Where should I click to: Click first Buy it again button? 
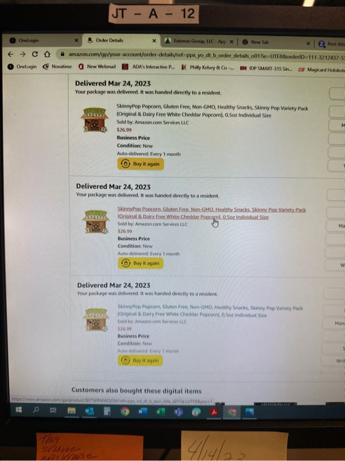pyautogui.click(x=141, y=164)
